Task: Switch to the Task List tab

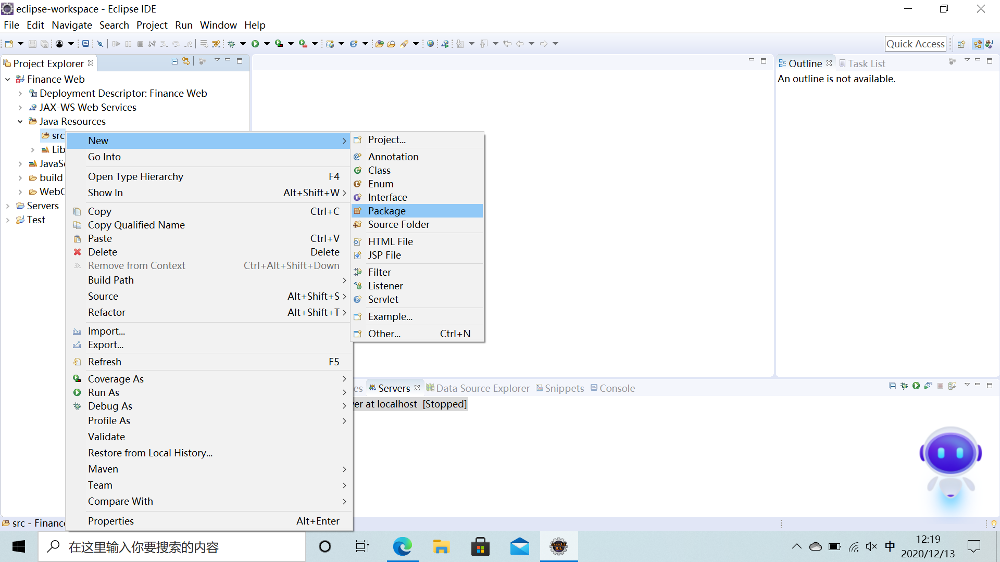Action: pos(862,63)
